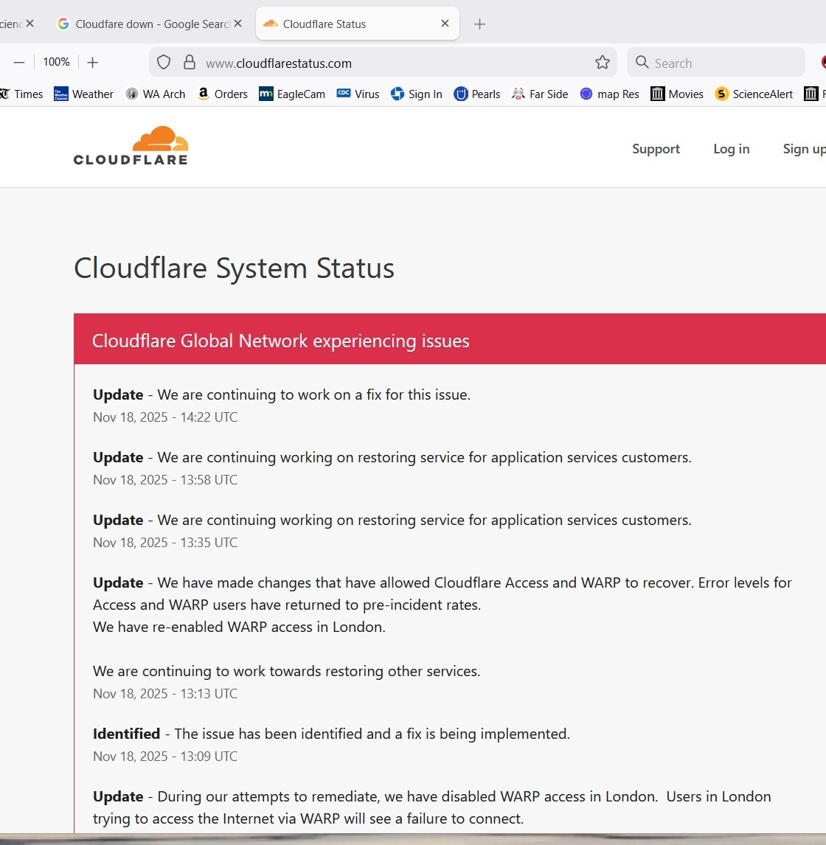Click the Support link
The image size is (826, 845).
[656, 149]
